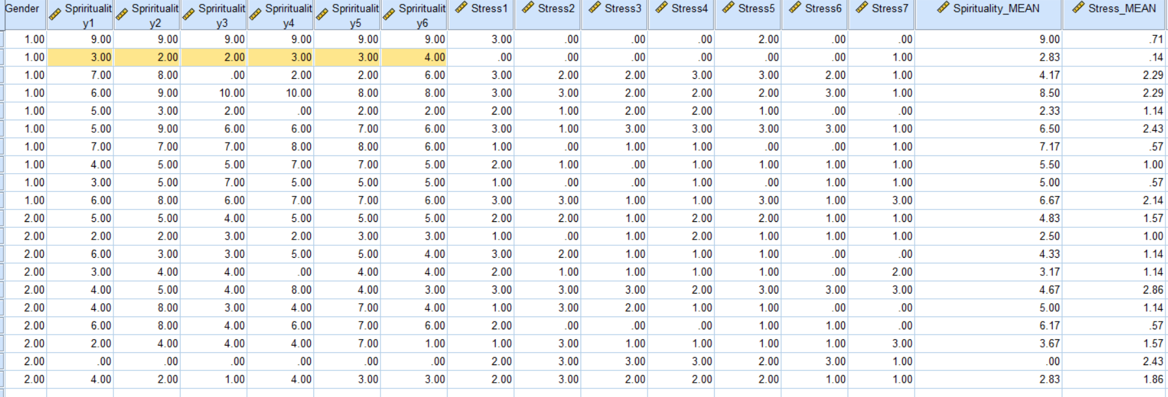This screenshot has width=1168, height=397.
Task: Click the scale ruler icon for Spriritualit y3
Action: tap(188, 14)
